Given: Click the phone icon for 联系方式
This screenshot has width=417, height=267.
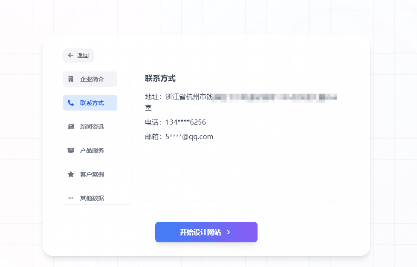Looking at the screenshot, I should pos(71,103).
